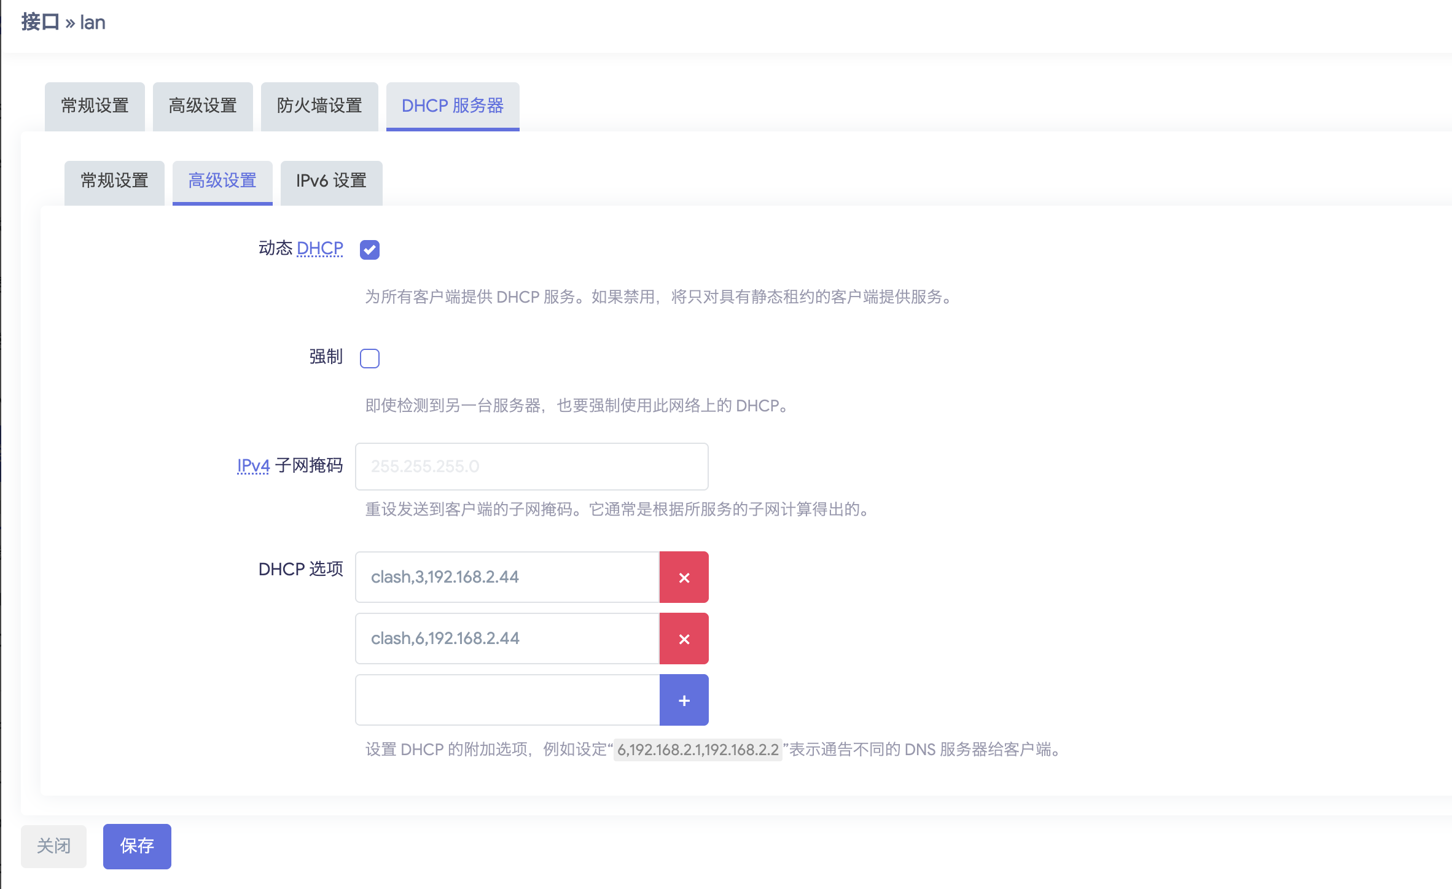The width and height of the screenshot is (1452, 889).
Task: Select inner 高级设置 sub-tab
Action: [x=222, y=181]
